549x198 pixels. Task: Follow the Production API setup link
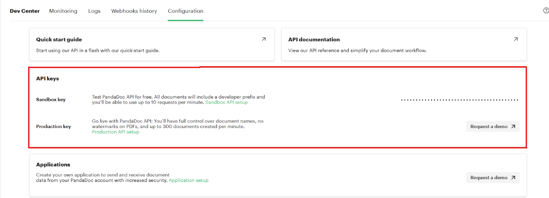point(116,132)
